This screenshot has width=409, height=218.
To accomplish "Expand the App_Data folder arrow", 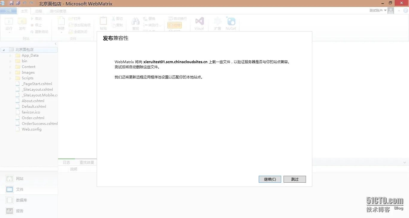I will point(10,55).
